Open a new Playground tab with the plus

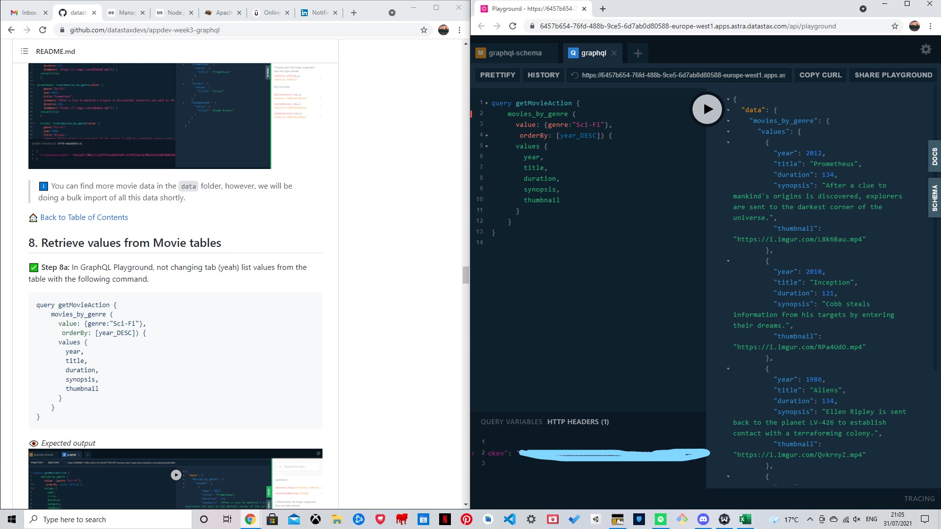point(638,53)
